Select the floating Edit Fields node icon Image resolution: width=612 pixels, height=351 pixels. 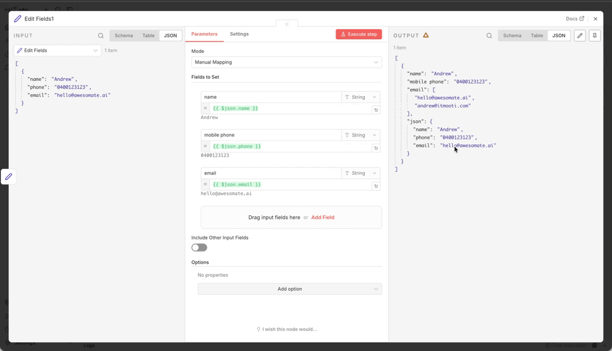pos(8,177)
